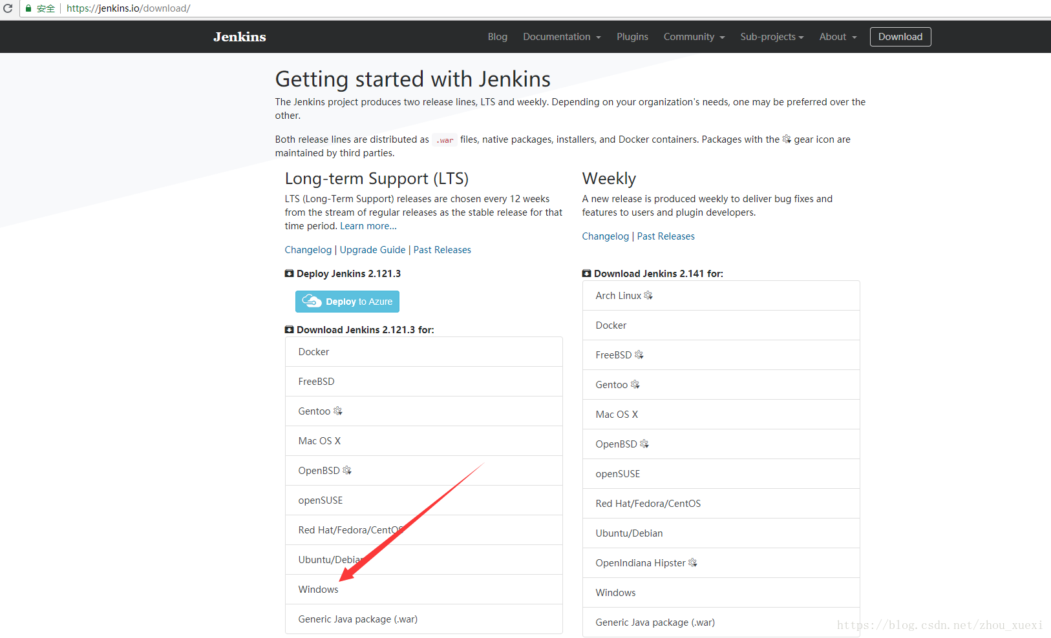Select Windows in Weekly download list
1051x638 pixels.
click(x=721, y=593)
